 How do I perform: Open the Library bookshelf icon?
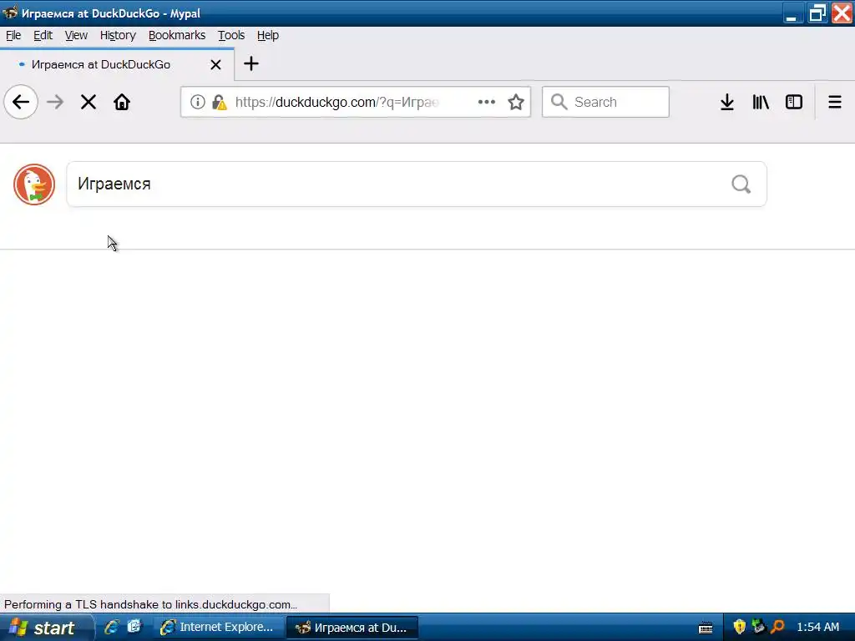(x=761, y=102)
